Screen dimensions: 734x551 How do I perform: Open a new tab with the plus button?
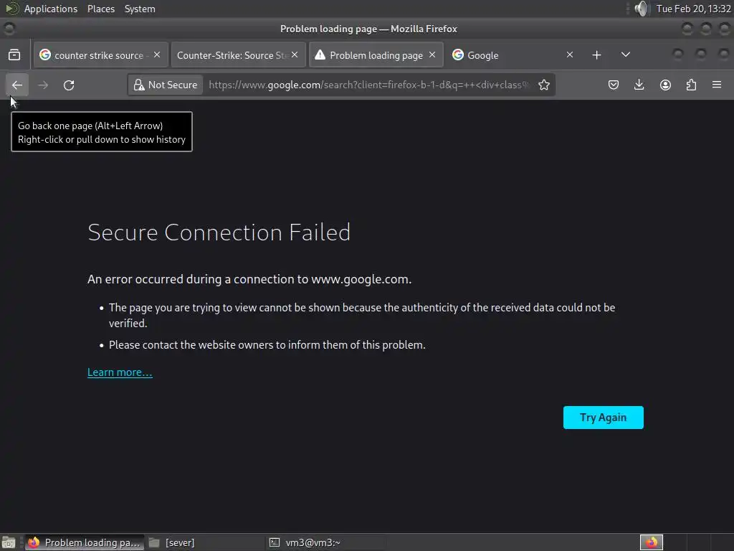click(596, 55)
